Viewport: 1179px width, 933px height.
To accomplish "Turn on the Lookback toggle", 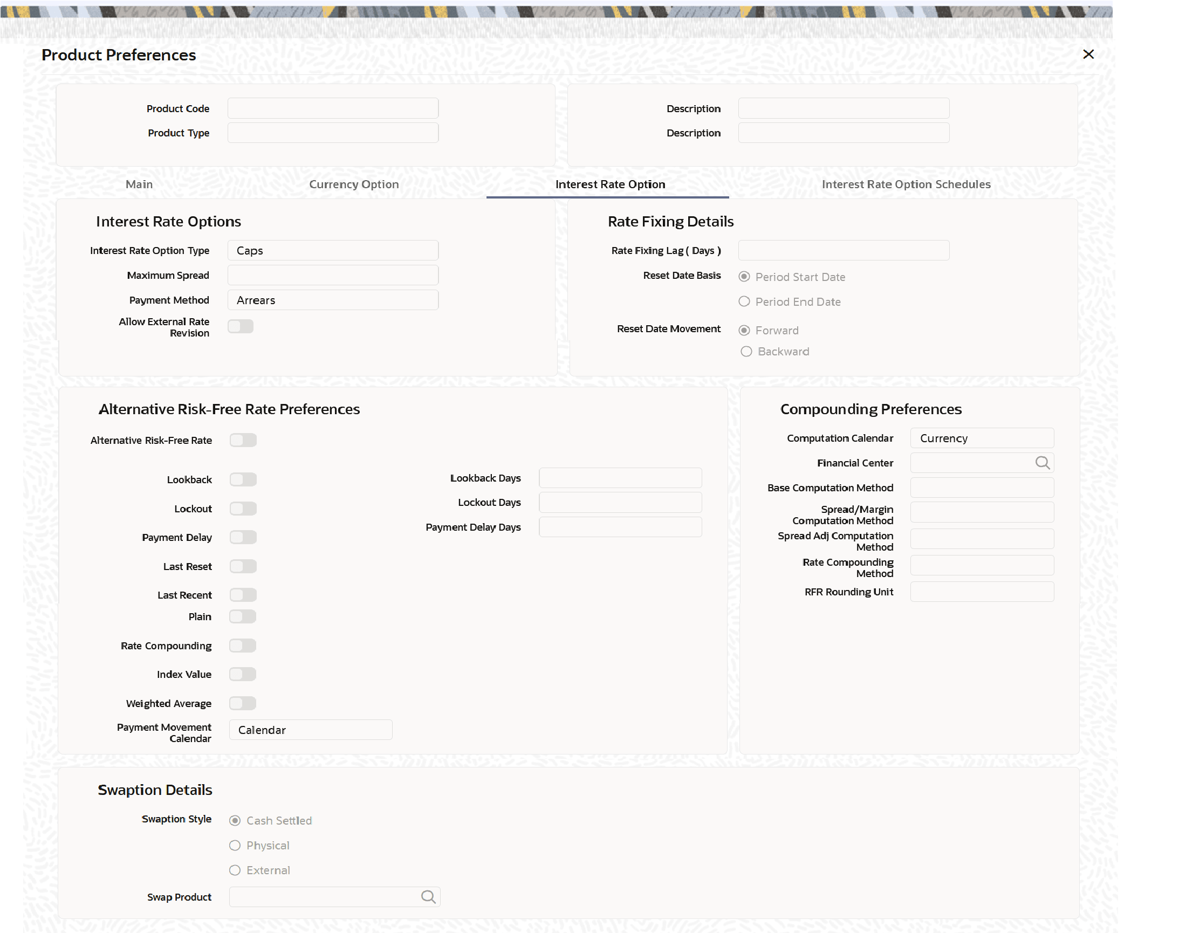I will point(243,479).
